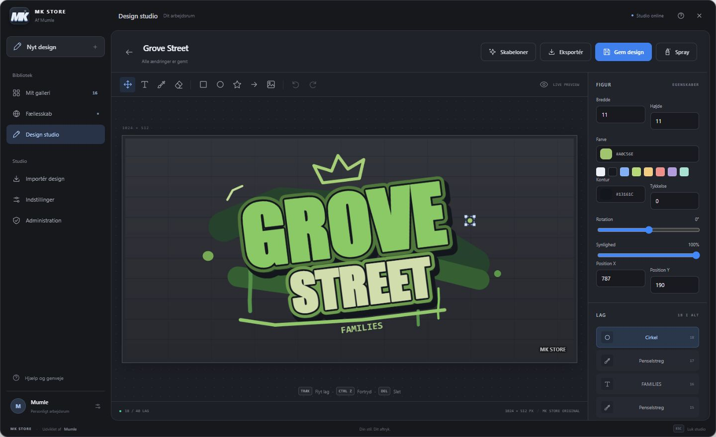Pick the purple color swatch
Viewport: 716px width, 437px height.
[672, 172]
